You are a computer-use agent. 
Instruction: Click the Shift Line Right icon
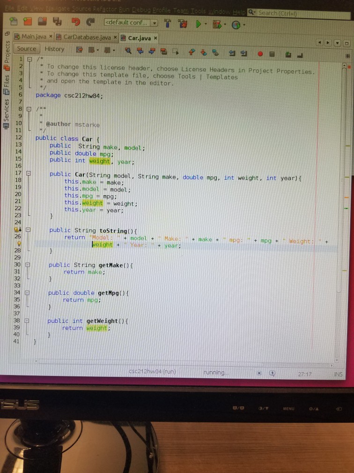pyautogui.click(x=244, y=53)
